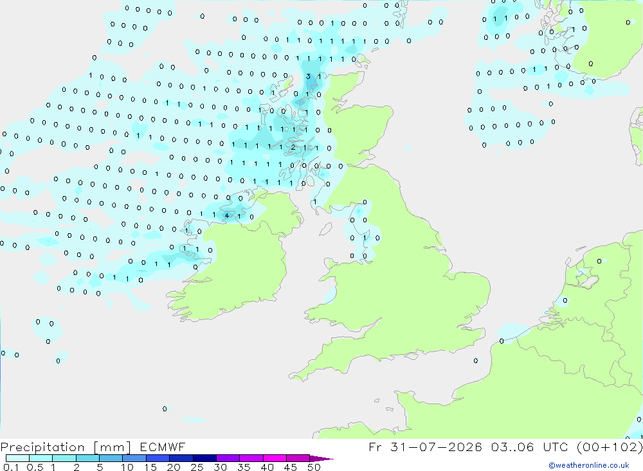Click the 0.5–1 mm legend swatch
The width and height of the screenshot is (643, 471).
(x=41, y=458)
